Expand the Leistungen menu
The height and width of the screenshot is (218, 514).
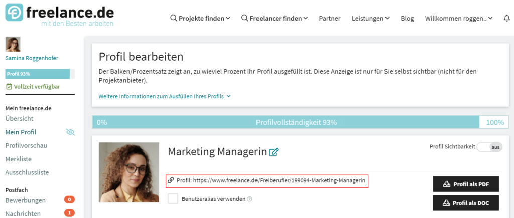point(370,18)
